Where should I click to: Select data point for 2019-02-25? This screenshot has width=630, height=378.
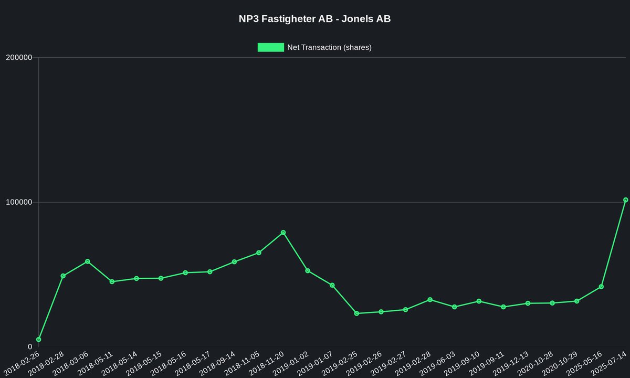click(x=356, y=313)
